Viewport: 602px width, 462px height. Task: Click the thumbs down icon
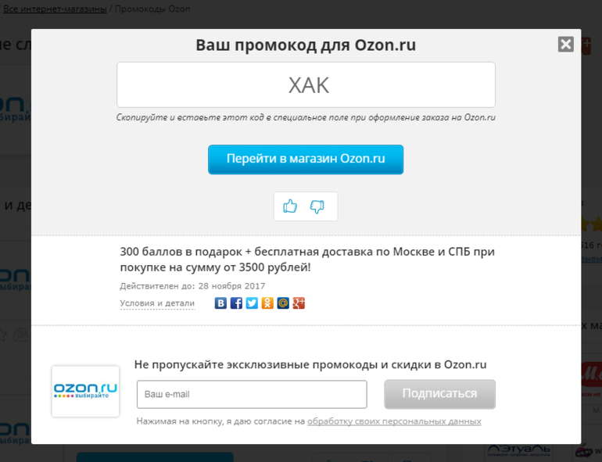click(x=317, y=206)
